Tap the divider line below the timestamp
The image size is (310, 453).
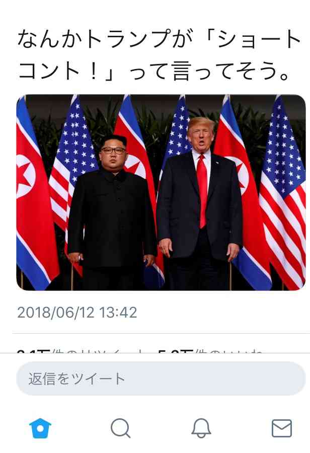[161, 333]
